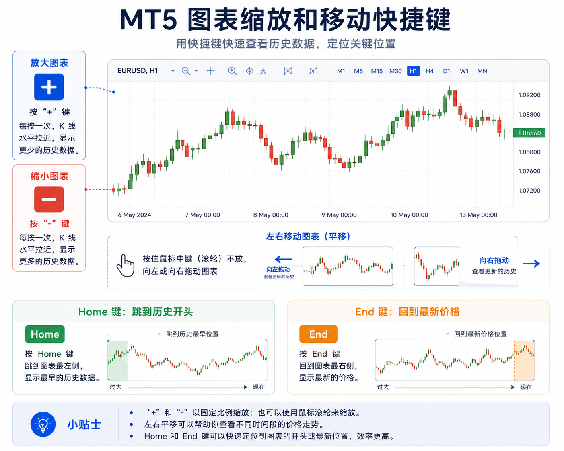Select the M30 timeframe
This screenshot has width=564, height=451.
[395, 71]
